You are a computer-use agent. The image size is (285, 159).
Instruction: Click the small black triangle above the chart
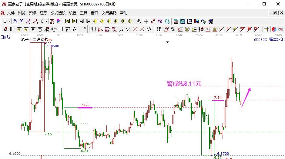(x=167, y=42)
